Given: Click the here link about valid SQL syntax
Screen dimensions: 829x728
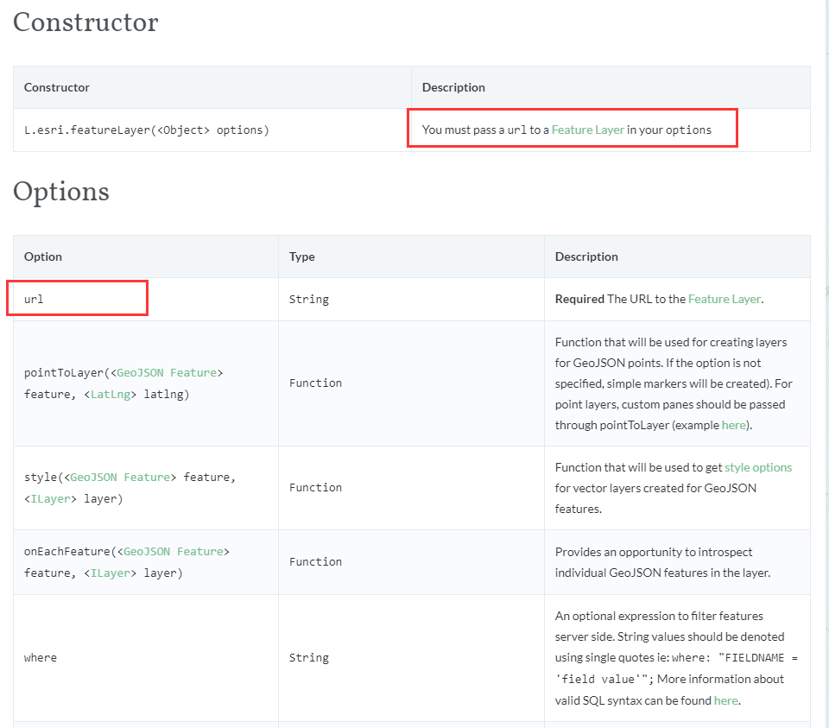Looking at the screenshot, I should pyautogui.click(x=724, y=700).
